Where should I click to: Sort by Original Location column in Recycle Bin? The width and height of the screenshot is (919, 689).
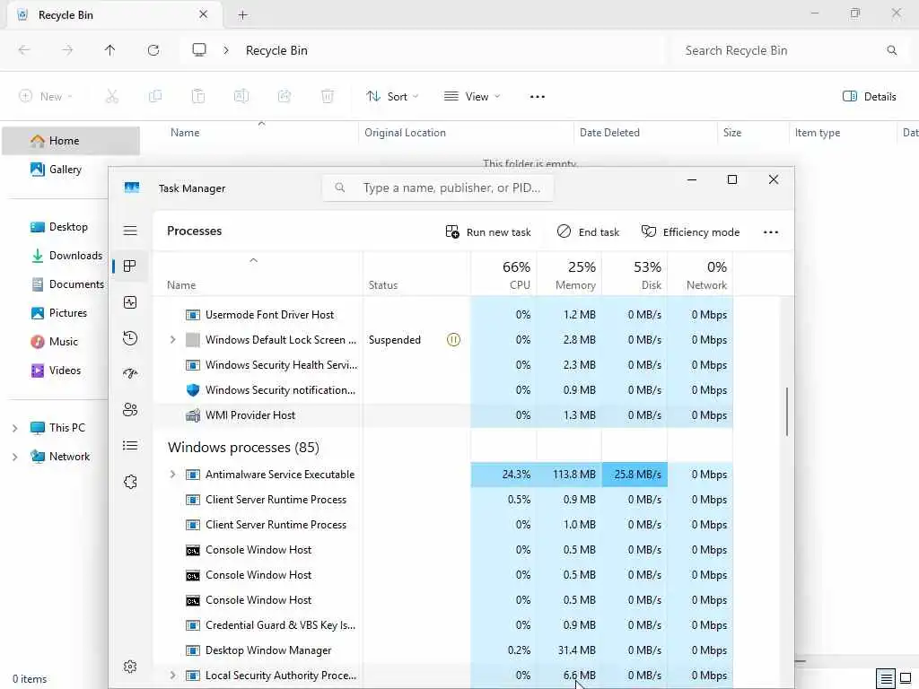pyautogui.click(x=466, y=133)
